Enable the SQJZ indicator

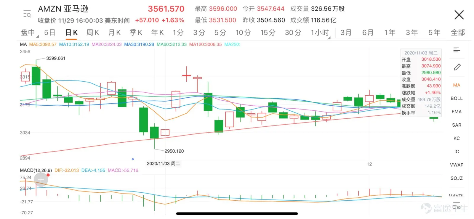(457, 178)
